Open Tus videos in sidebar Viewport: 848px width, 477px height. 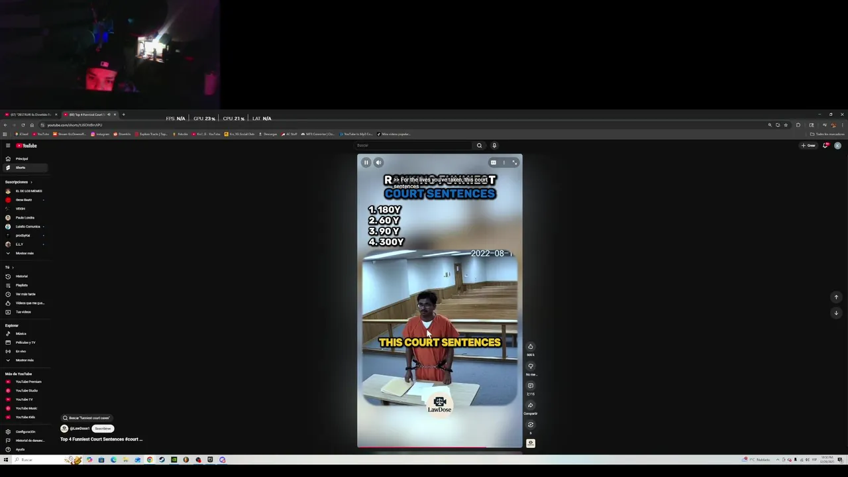click(x=25, y=312)
